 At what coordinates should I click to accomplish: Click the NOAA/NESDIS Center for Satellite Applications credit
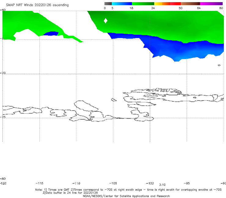[x=126, y=196]
